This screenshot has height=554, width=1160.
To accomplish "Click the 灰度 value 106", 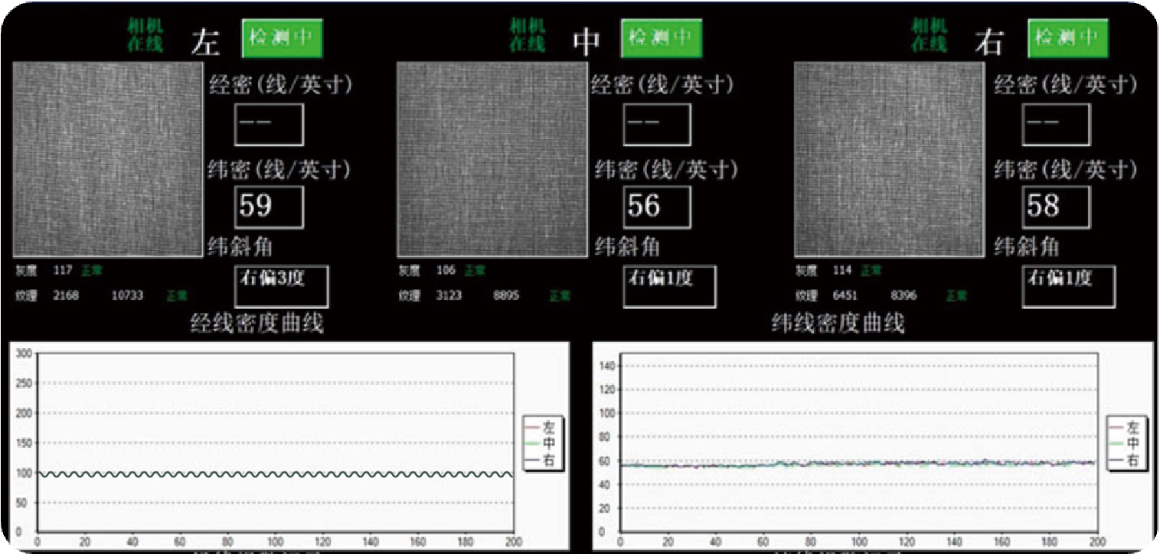I will (446, 270).
